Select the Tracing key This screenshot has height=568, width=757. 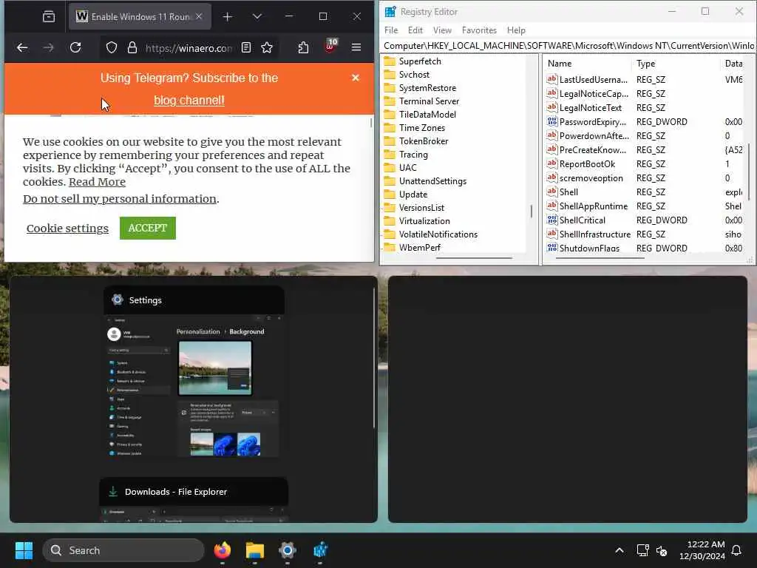[413, 155]
